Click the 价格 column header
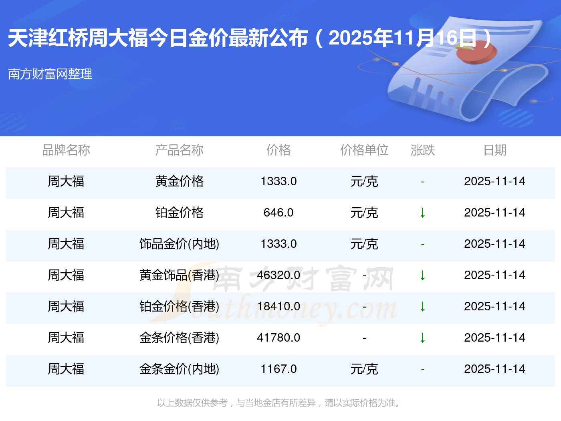Viewport: 561px width, 421px height. [x=278, y=150]
